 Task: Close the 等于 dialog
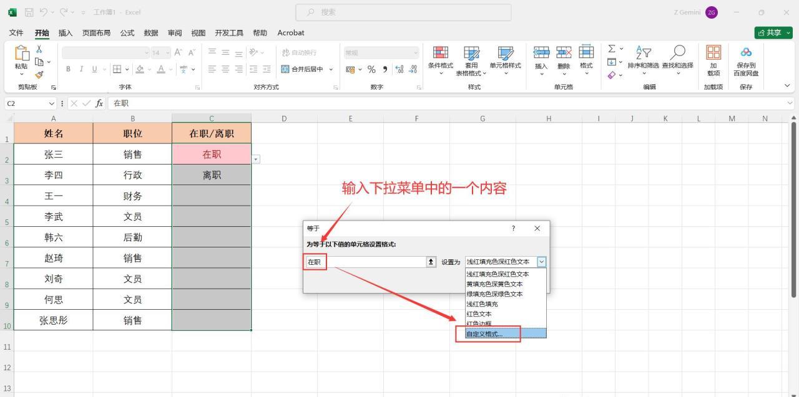[537, 228]
